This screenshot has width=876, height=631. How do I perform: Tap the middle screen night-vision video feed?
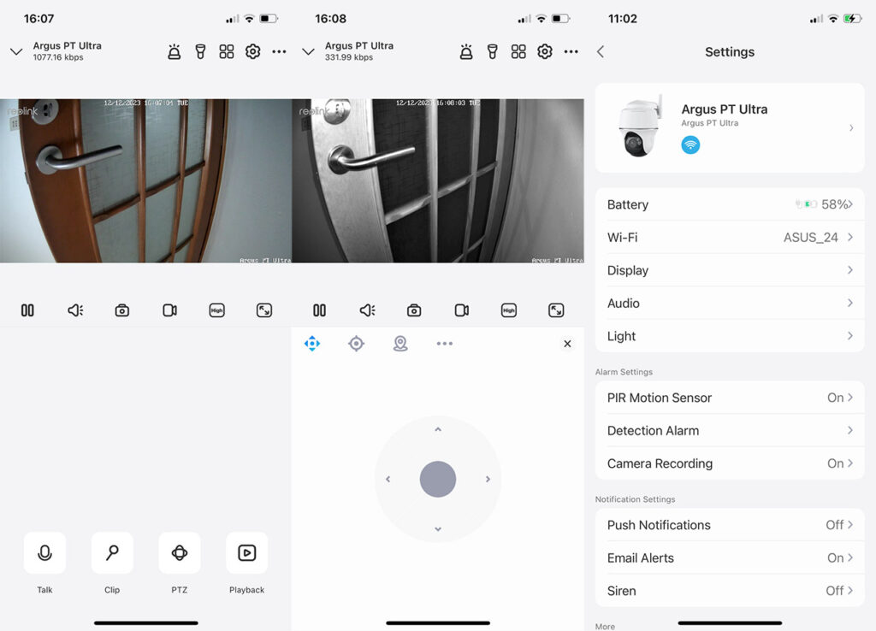438,181
